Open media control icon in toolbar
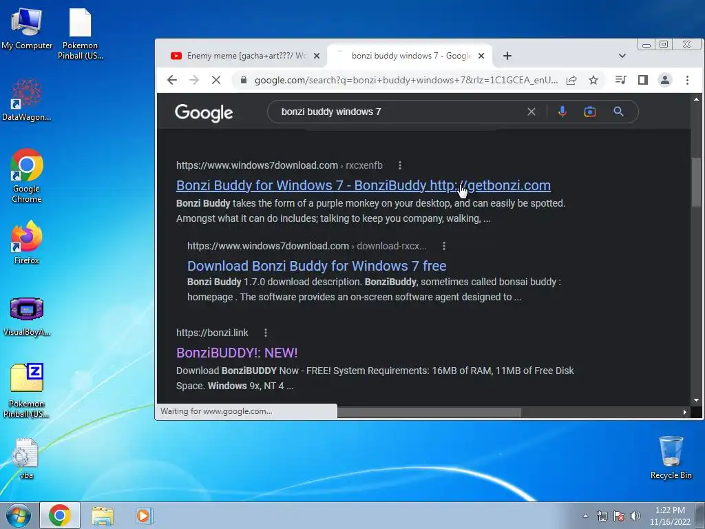The image size is (705, 529). point(620,80)
